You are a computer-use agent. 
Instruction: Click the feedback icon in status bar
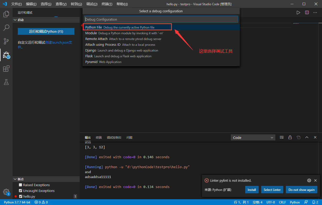(x=306, y=202)
